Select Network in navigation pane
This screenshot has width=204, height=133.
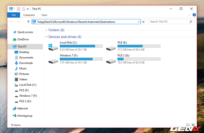tap(20, 108)
